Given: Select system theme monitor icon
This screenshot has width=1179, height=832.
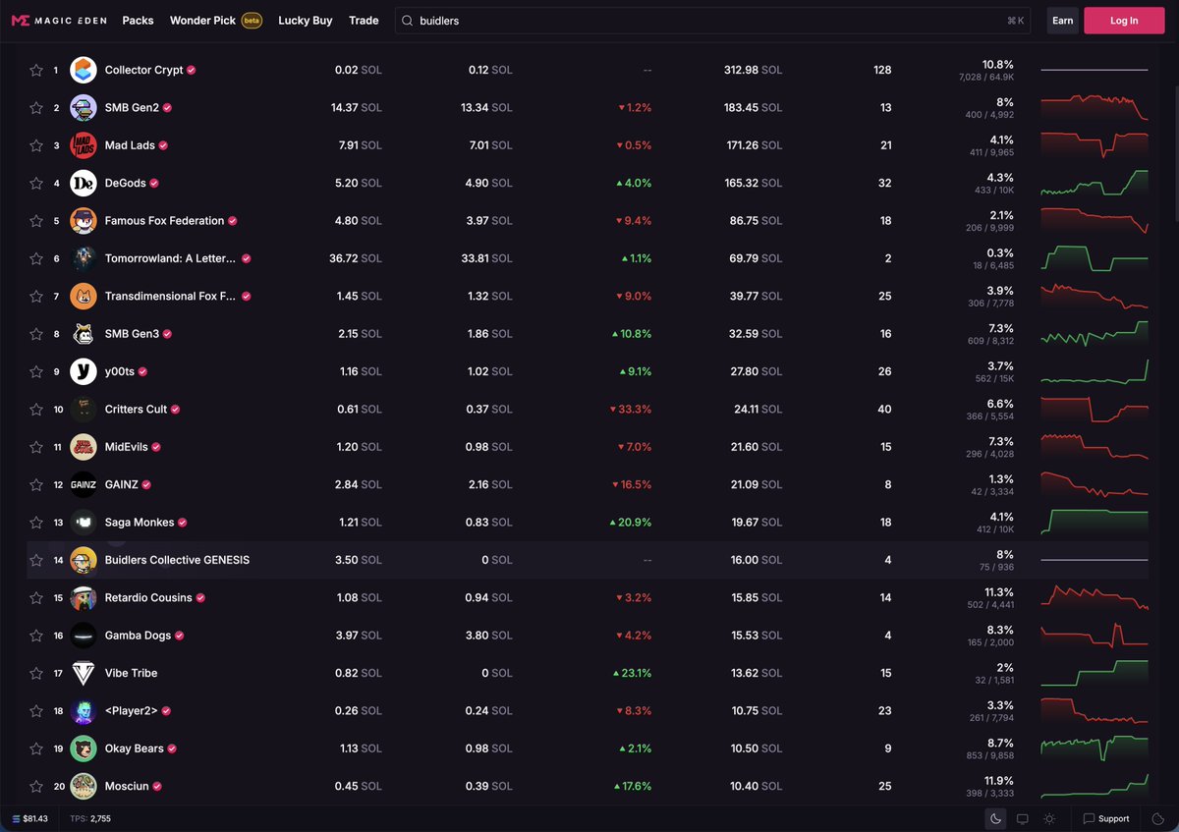Looking at the screenshot, I should [1023, 818].
